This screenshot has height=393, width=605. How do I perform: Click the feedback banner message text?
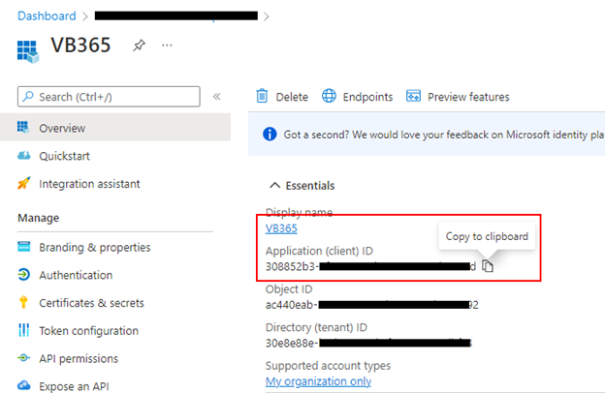click(x=444, y=135)
